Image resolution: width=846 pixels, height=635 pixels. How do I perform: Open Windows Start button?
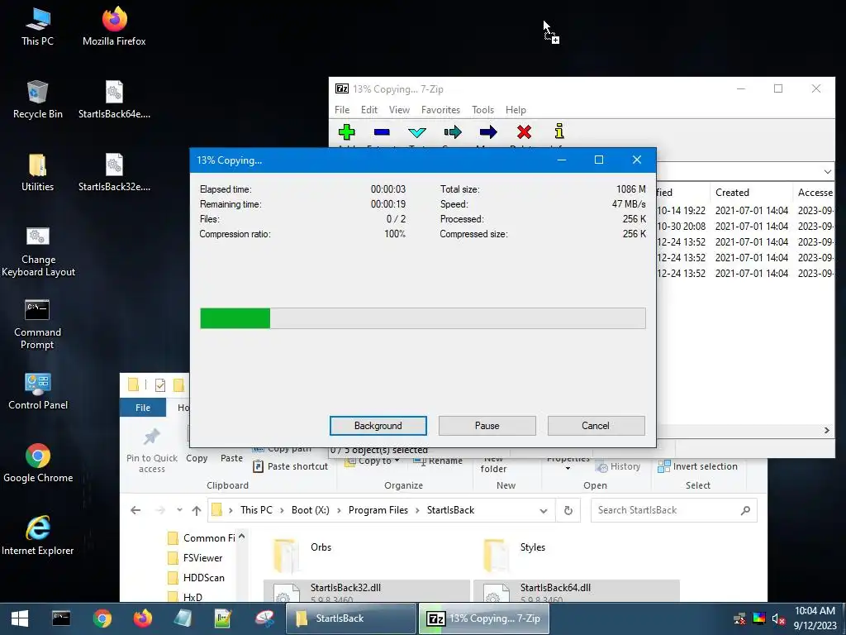pyautogui.click(x=20, y=618)
